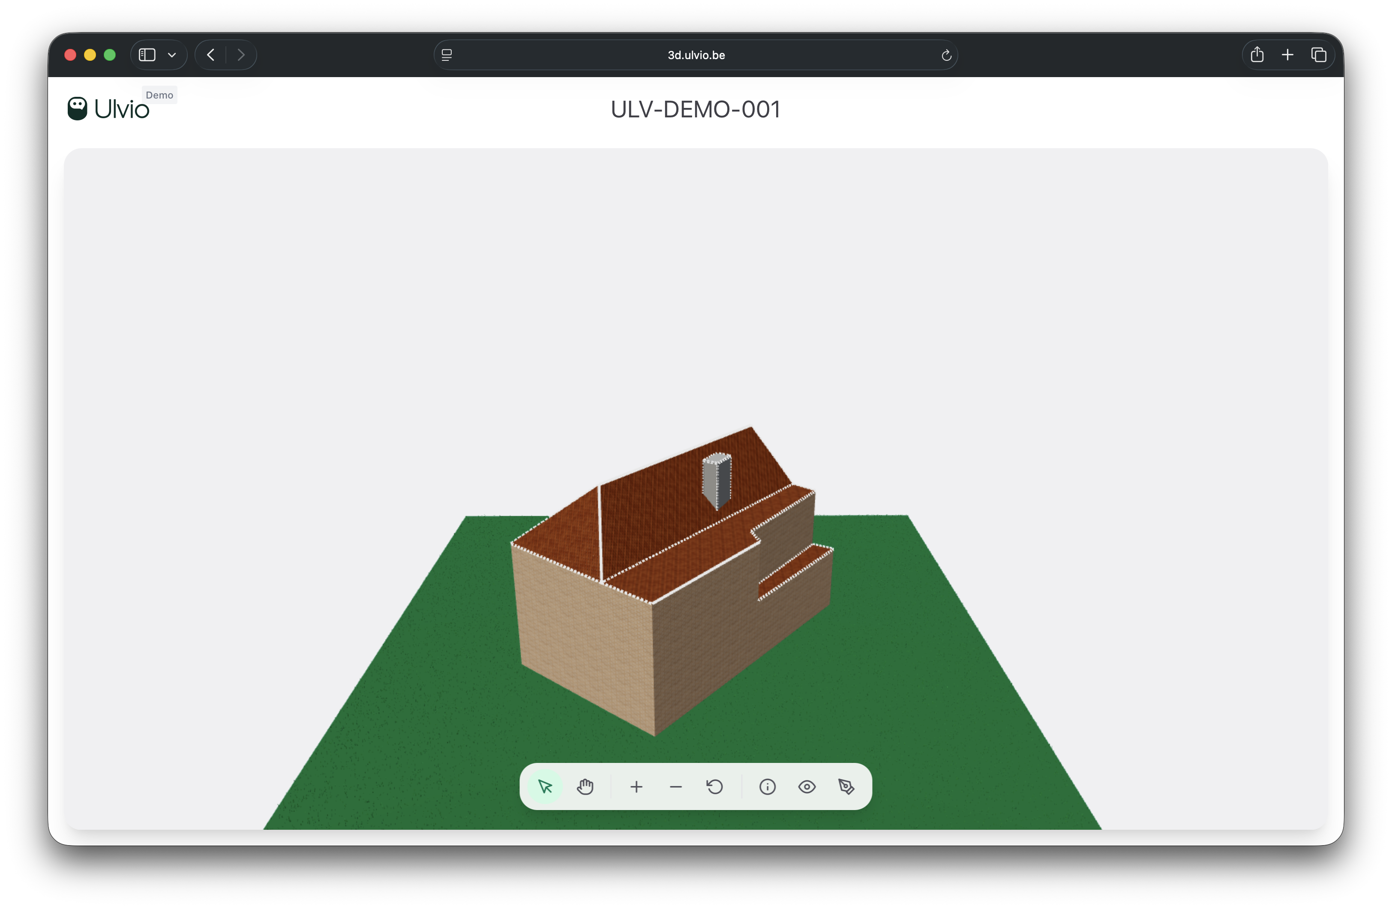Select the pointer selection tool
This screenshot has height=909, width=1392.
(x=545, y=786)
